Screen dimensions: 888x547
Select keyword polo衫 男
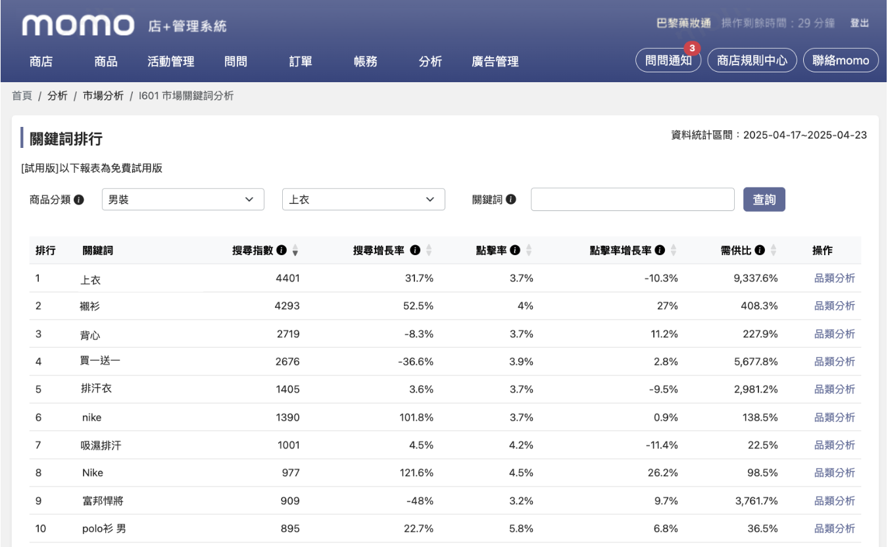[104, 529]
